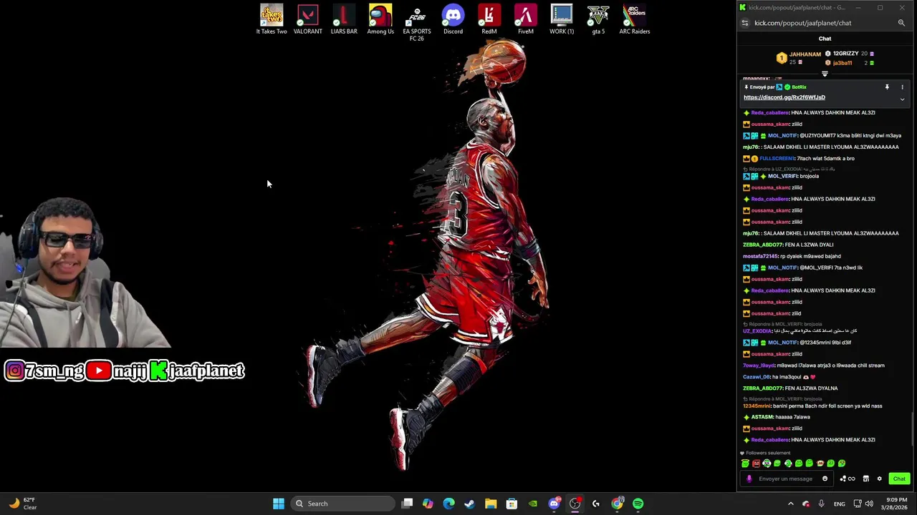Select the red angry emote in quick row
The width and height of the screenshot is (917, 515).
tap(756, 463)
